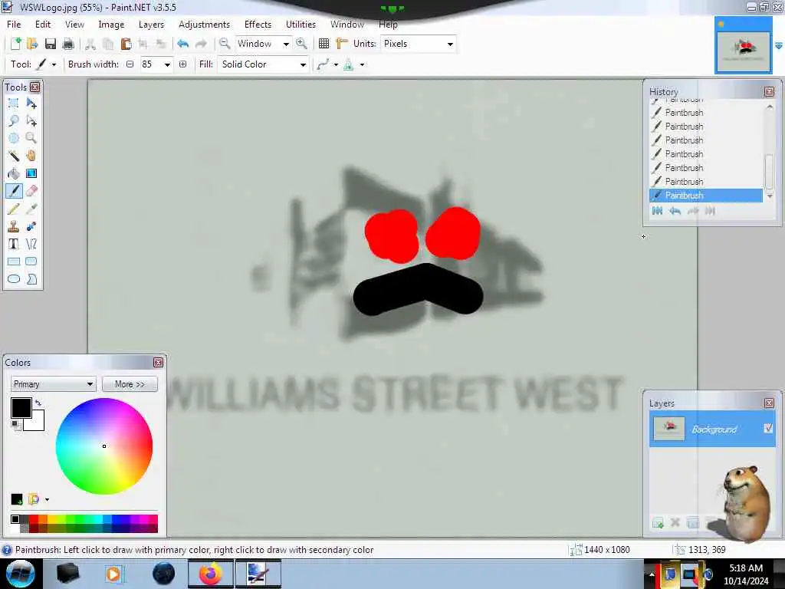Select the Zoom tool in Tools panel
This screenshot has height=589, width=785.
31,138
